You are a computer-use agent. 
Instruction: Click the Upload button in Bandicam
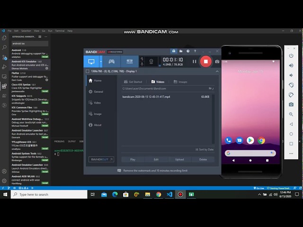tap(179, 159)
